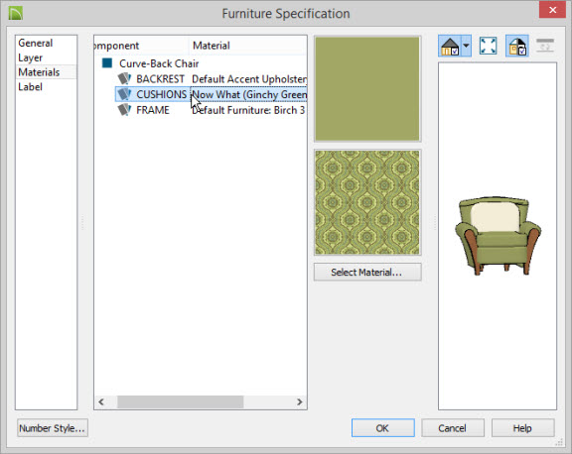
Task: Click the blue Curve-Back Chair square icon
Action: 107,63
